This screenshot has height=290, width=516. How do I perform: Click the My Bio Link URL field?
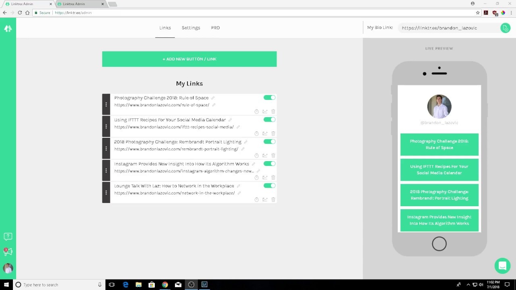448,28
